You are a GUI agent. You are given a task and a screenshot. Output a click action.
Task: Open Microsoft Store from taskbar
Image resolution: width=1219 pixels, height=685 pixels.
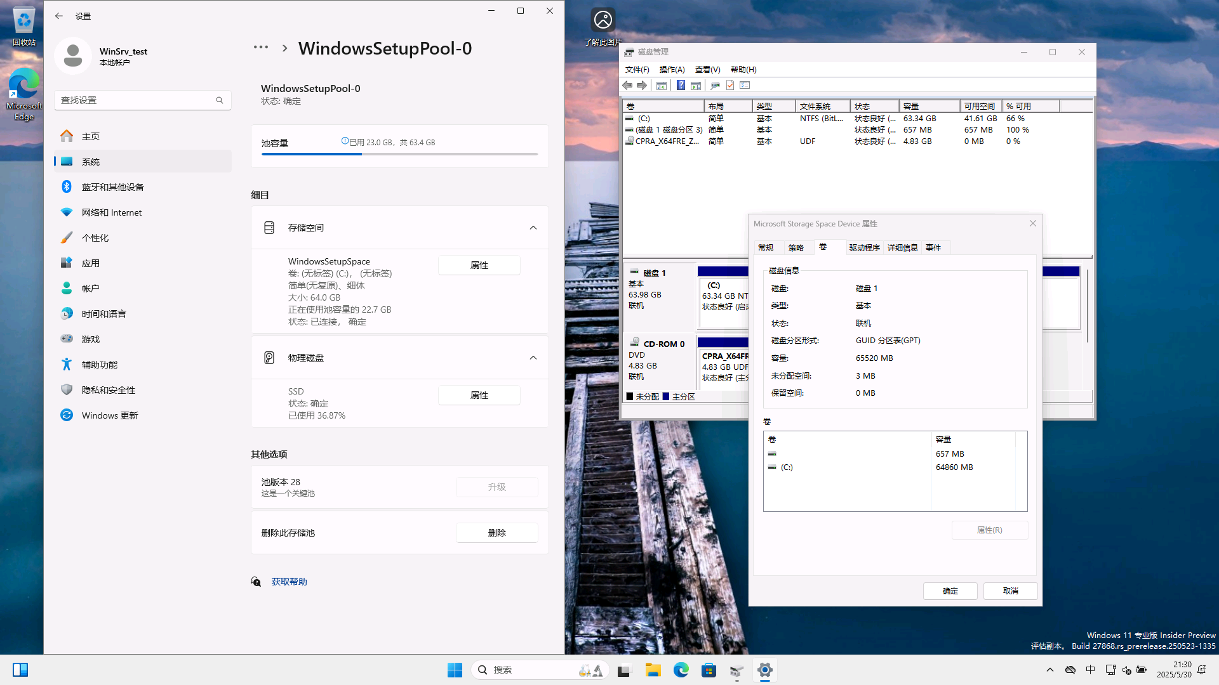(x=709, y=670)
